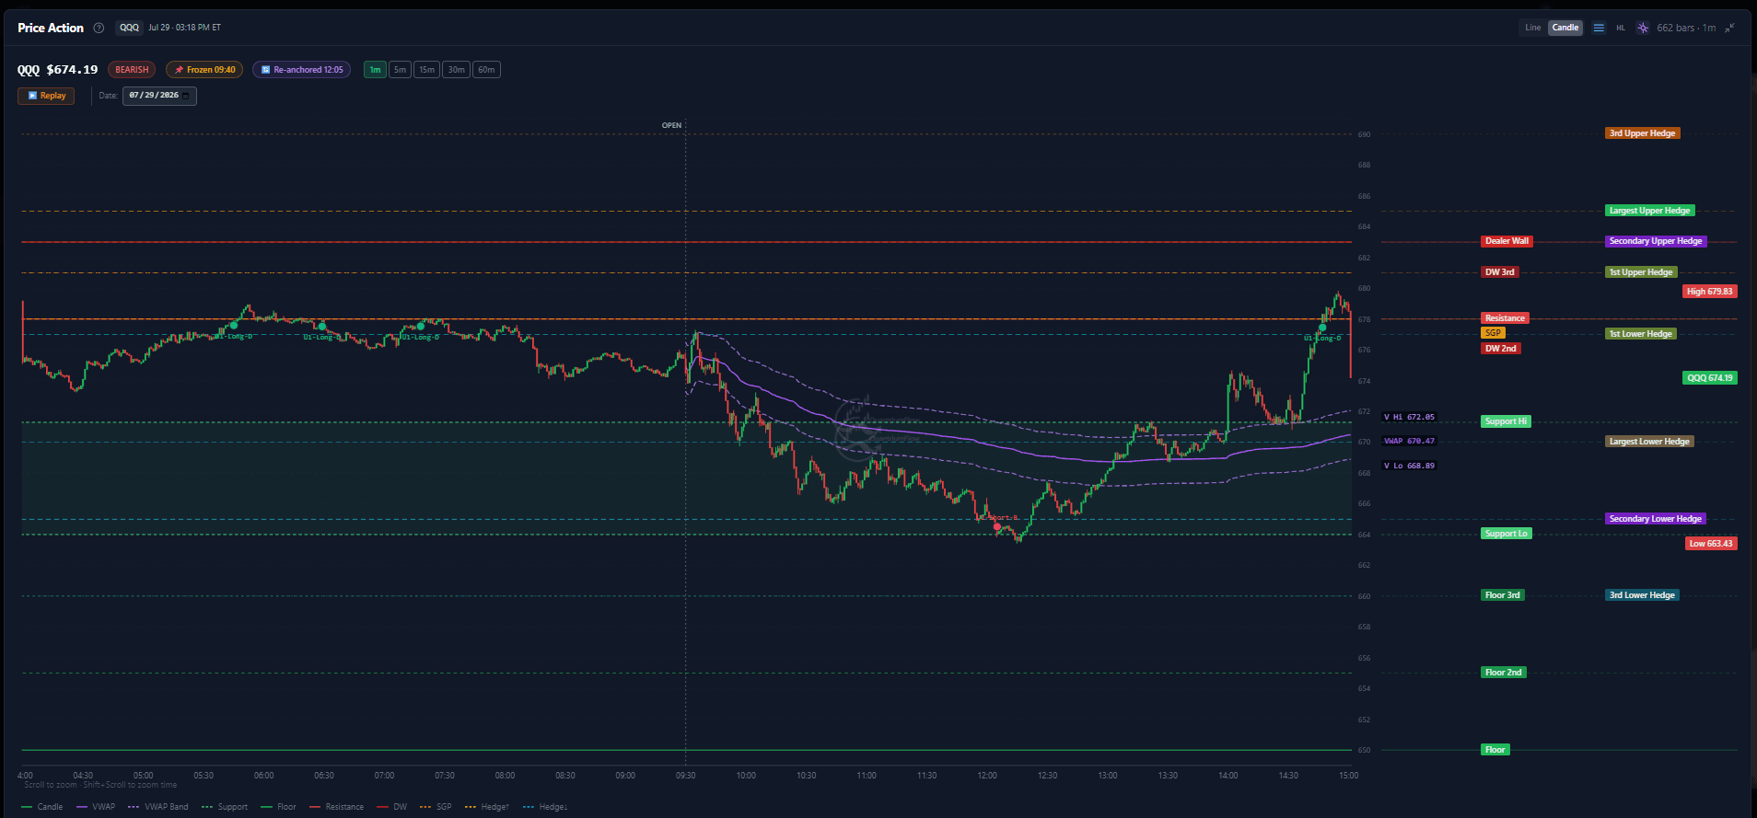Click the Secondary Lower Hedge label
This screenshot has width=1757, height=818.
1655,519
